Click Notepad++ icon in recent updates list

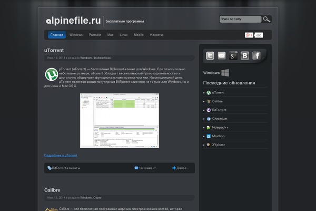[209, 128]
